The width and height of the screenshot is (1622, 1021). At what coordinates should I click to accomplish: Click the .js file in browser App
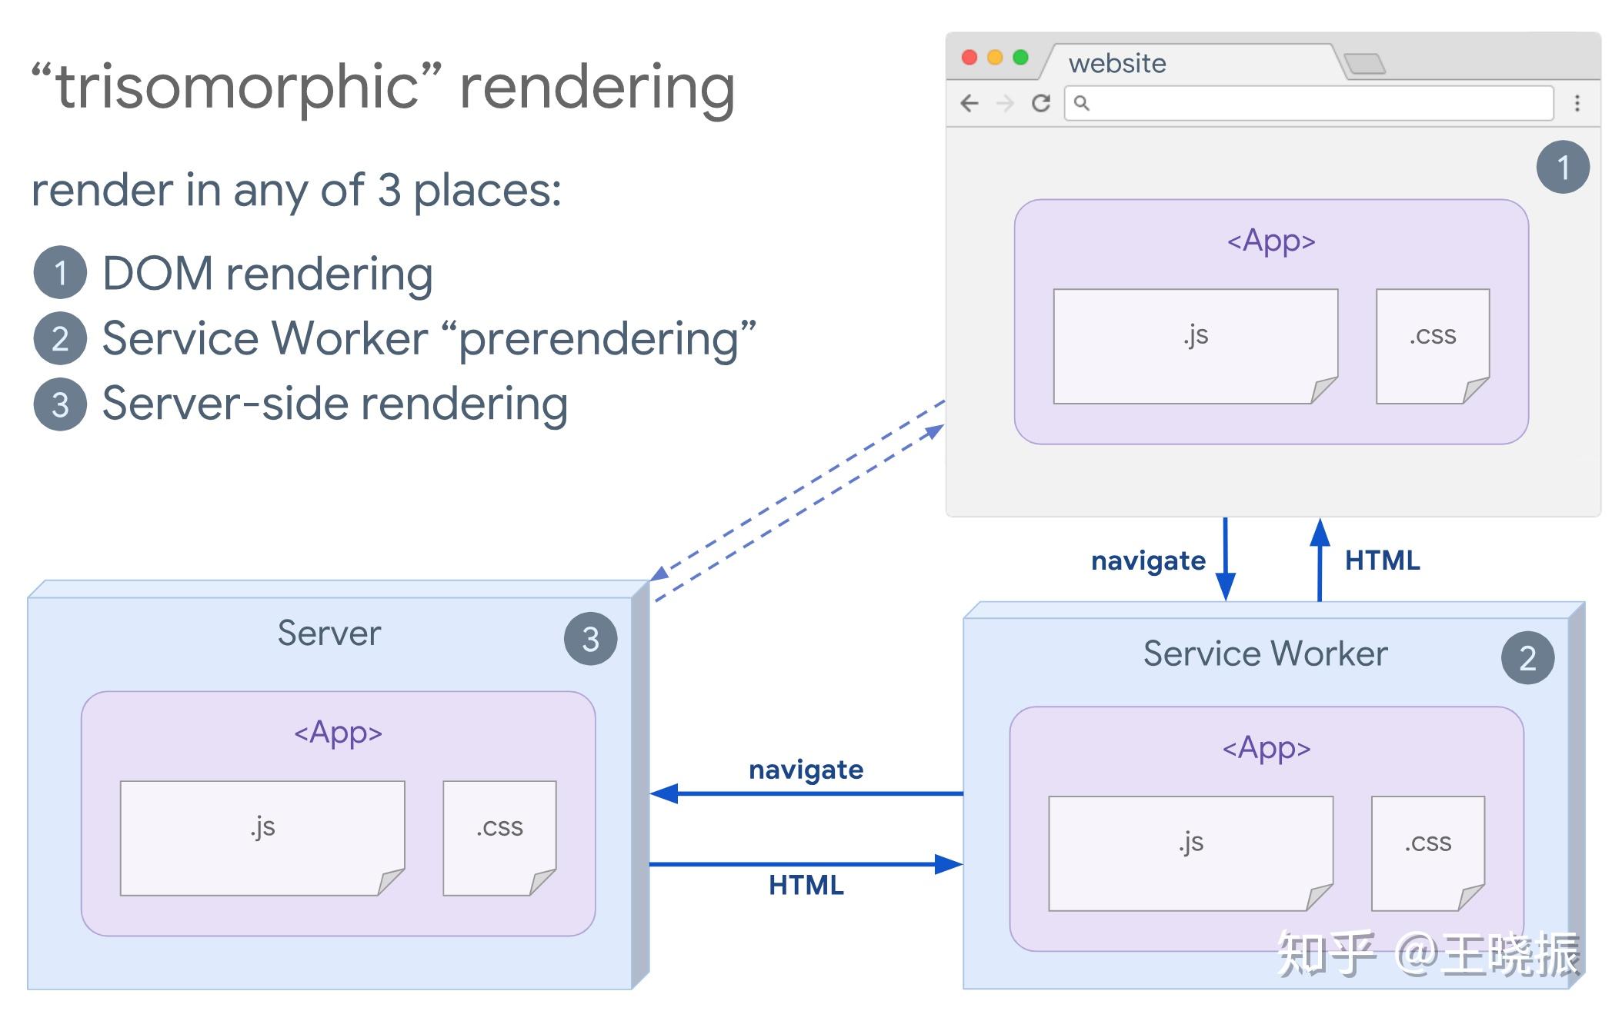pyautogui.click(x=1196, y=346)
